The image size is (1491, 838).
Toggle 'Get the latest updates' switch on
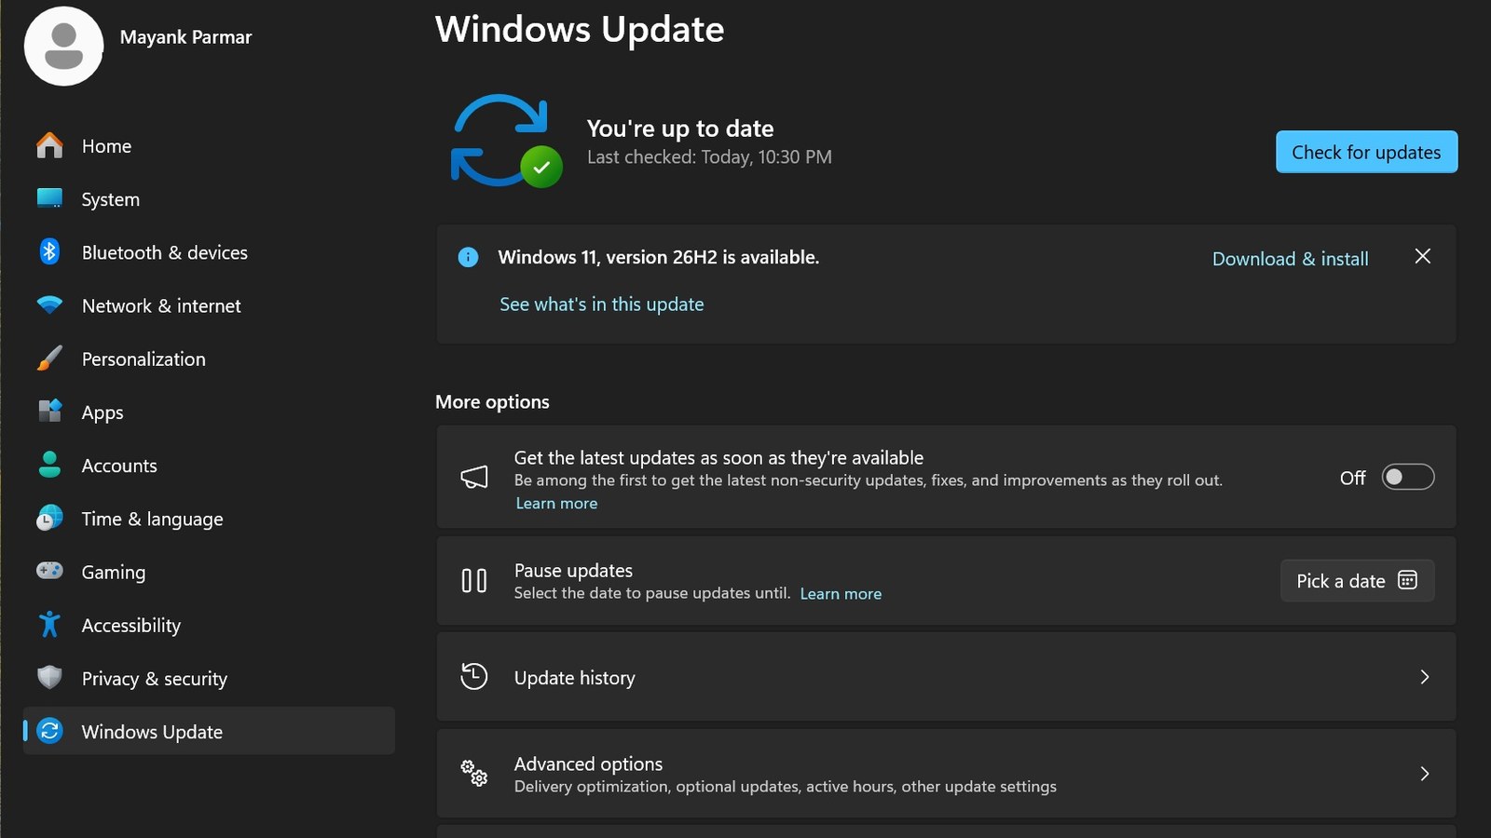1407,477
